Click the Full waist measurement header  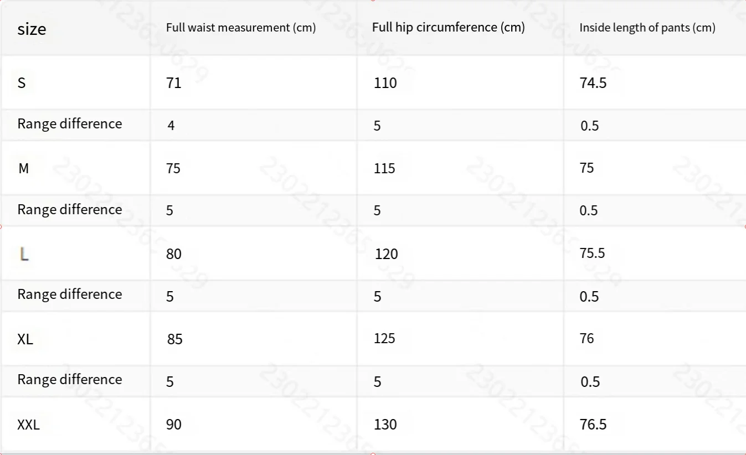[x=241, y=28]
